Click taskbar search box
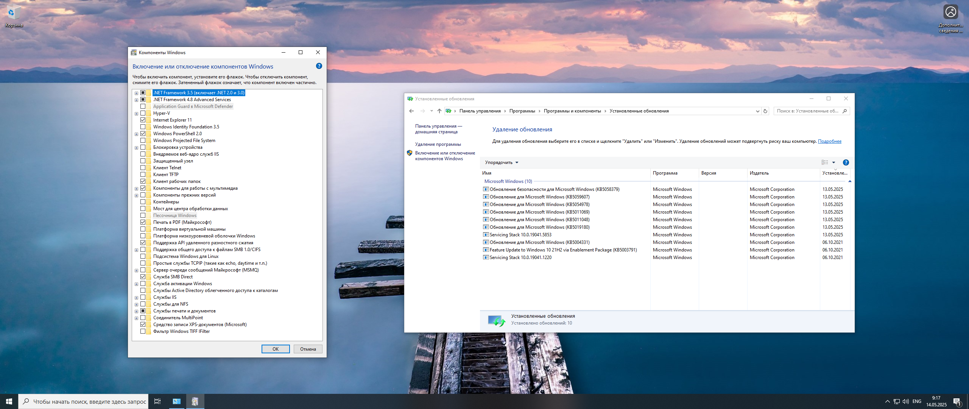This screenshot has width=969, height=409. (x=83, y=401)
